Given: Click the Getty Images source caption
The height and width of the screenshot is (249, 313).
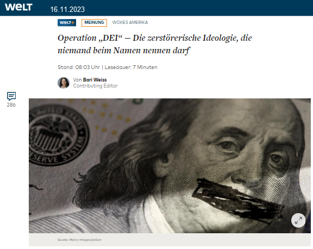Looking at the screenshot, I should (79, 240).
